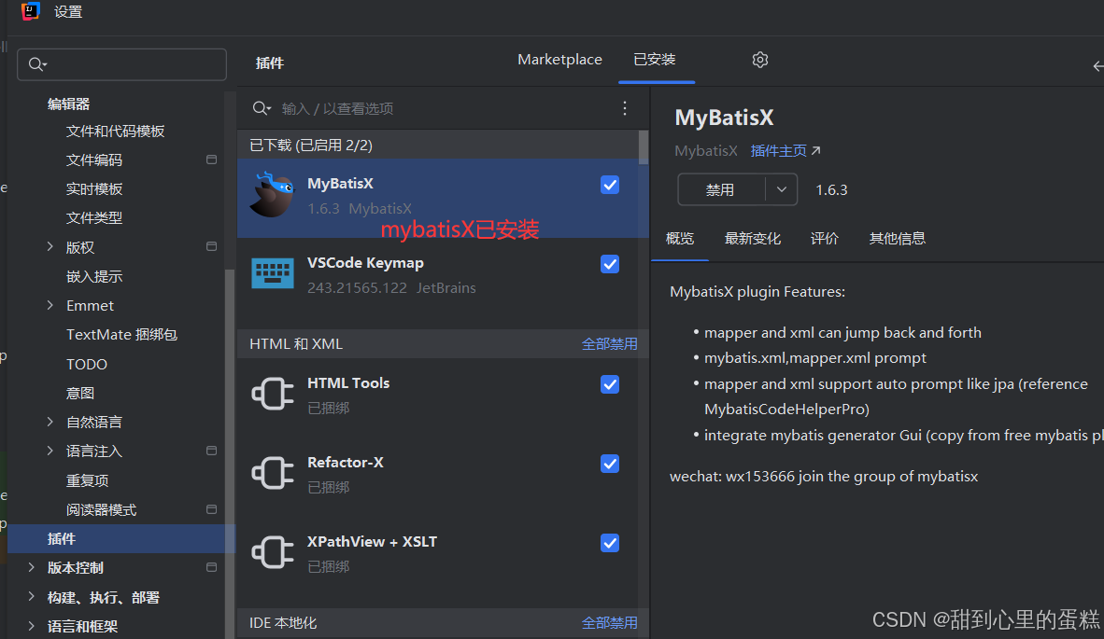The image size is (1104, 639).
Task: Select 插件 in settings tree
Action: click(121, 538)
